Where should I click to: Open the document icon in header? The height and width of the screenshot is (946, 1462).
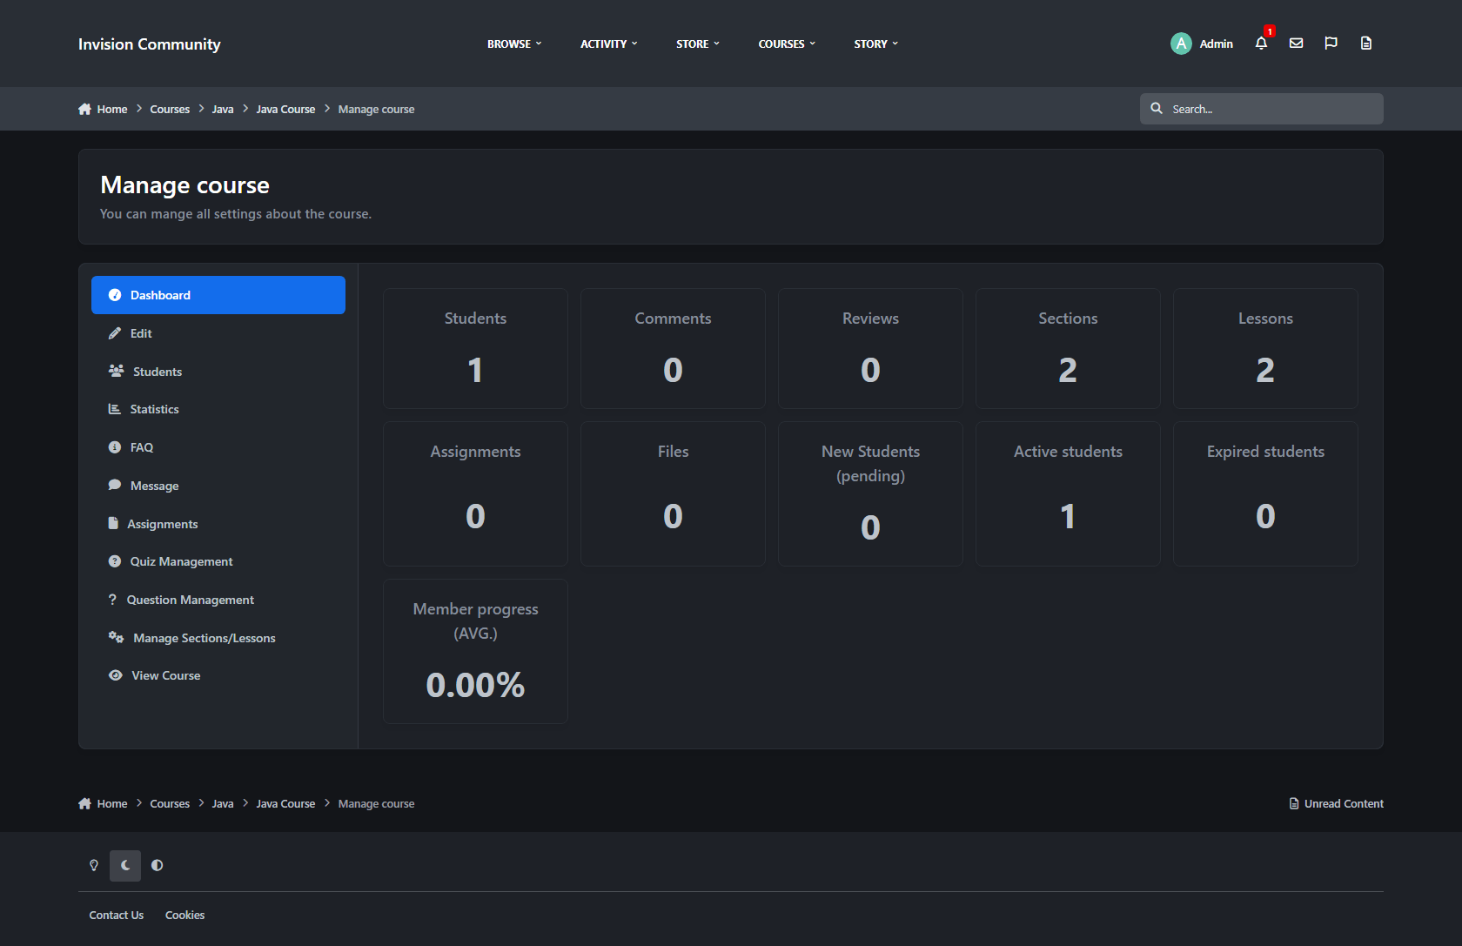pyautogui.click(x=1366, y=44)
